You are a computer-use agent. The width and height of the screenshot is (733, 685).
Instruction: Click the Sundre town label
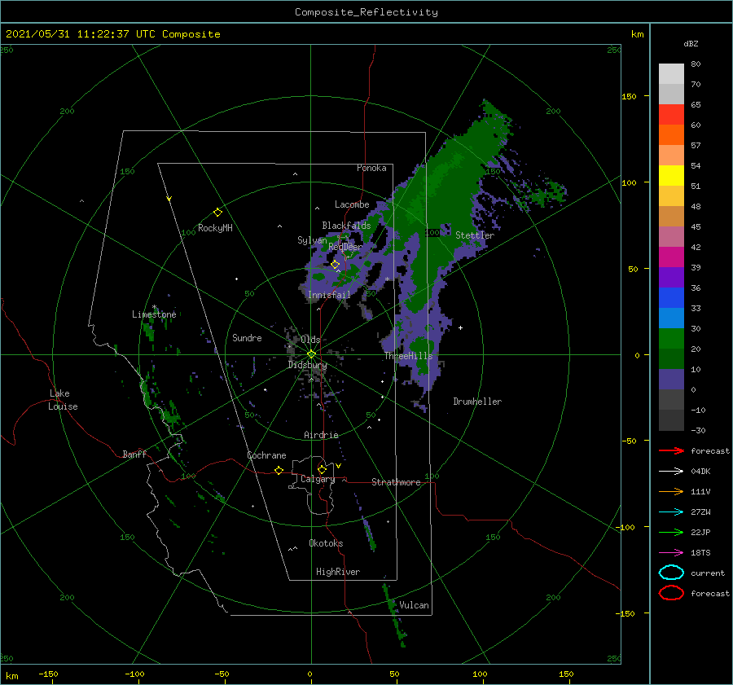[247, 337]
